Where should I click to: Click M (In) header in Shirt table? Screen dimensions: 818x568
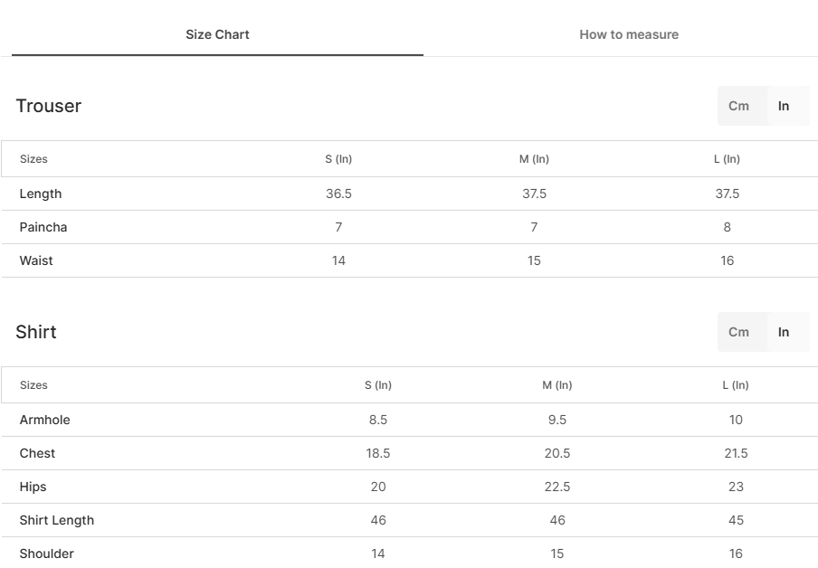pos(557,385)
